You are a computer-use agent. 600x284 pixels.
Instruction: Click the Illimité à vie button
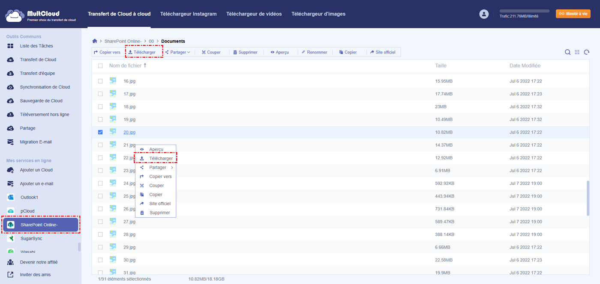point(573,14)
